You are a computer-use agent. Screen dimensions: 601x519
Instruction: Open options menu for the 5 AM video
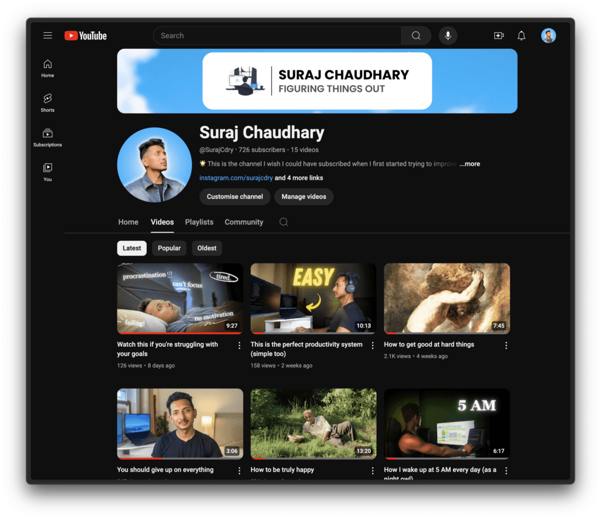pyautogui.click(x=506, y=470)
